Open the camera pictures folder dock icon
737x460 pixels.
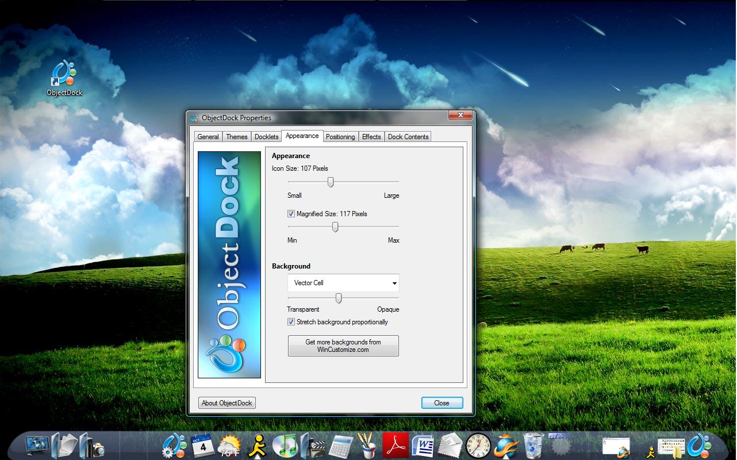[91, 445]
